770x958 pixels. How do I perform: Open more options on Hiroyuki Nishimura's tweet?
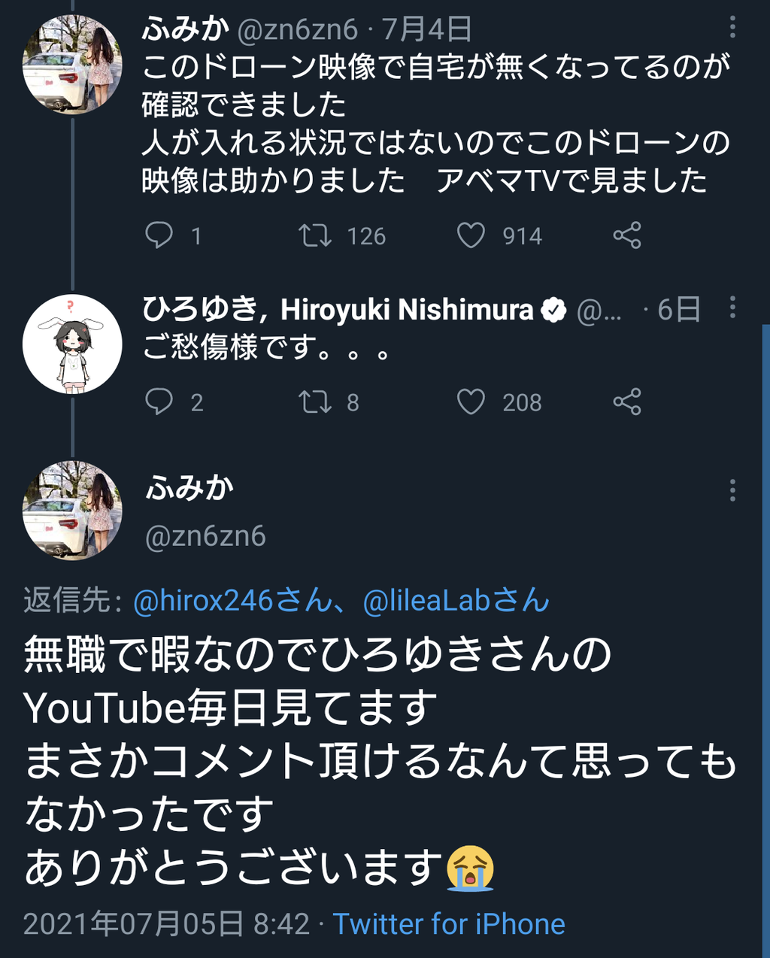click(732, 308)
